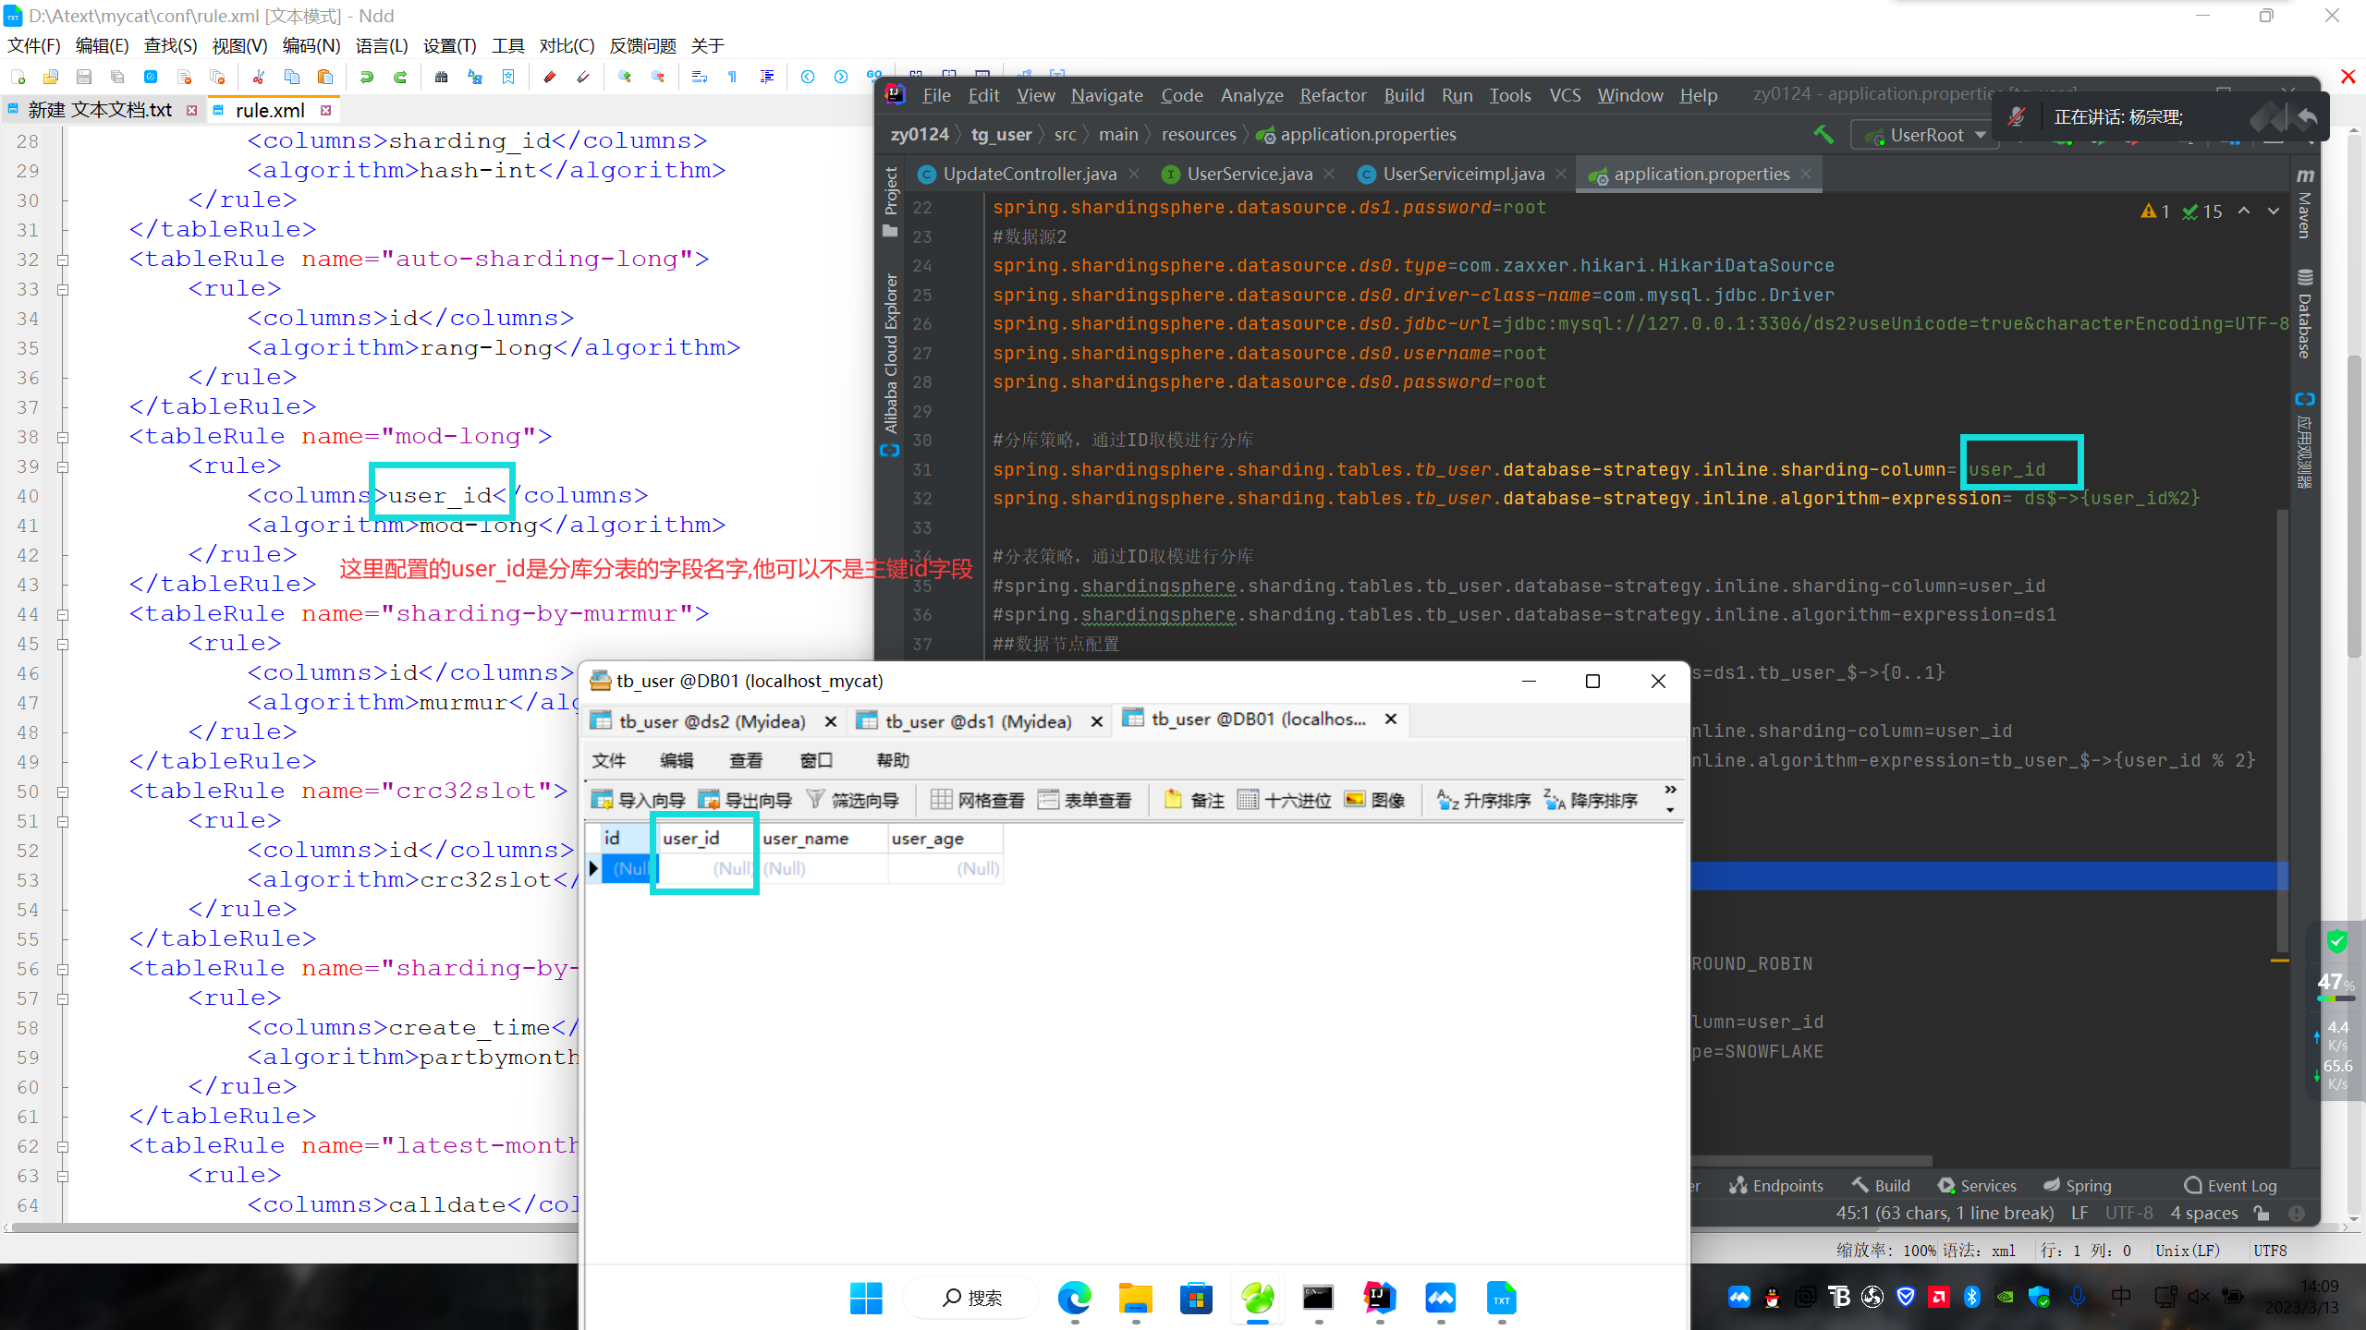Click 升序排序 sort ascending button

[1484, 800]
